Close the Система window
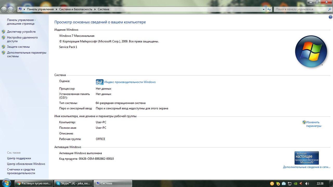 [326, 2]
